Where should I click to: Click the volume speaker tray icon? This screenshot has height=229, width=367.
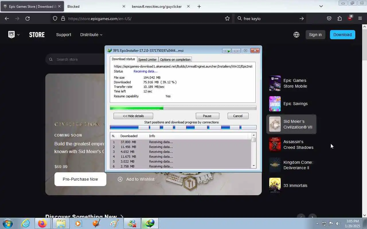[338, 224]
